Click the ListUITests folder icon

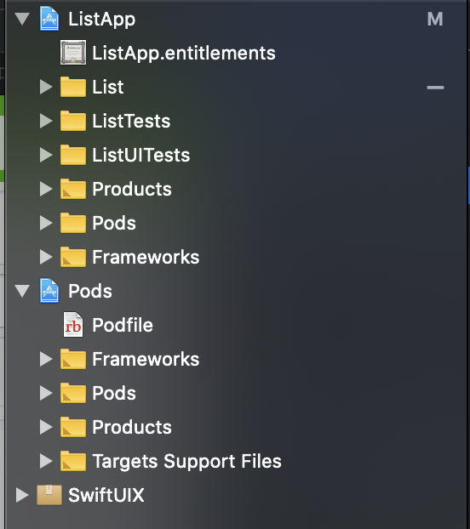(x=73, y=155)
